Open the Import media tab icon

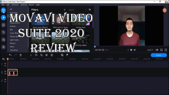pyautogui.click(x=3, y=10)
